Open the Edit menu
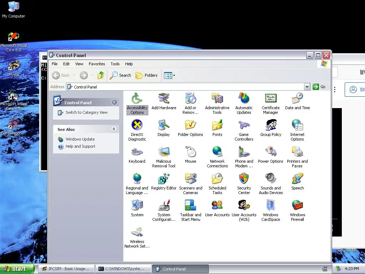The width and height of the screenshot is (365, 274). point(66,64)
